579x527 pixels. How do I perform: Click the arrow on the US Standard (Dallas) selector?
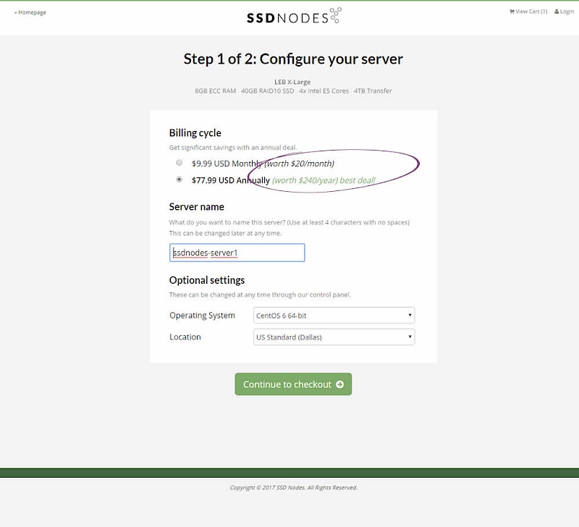coord(410,337)
